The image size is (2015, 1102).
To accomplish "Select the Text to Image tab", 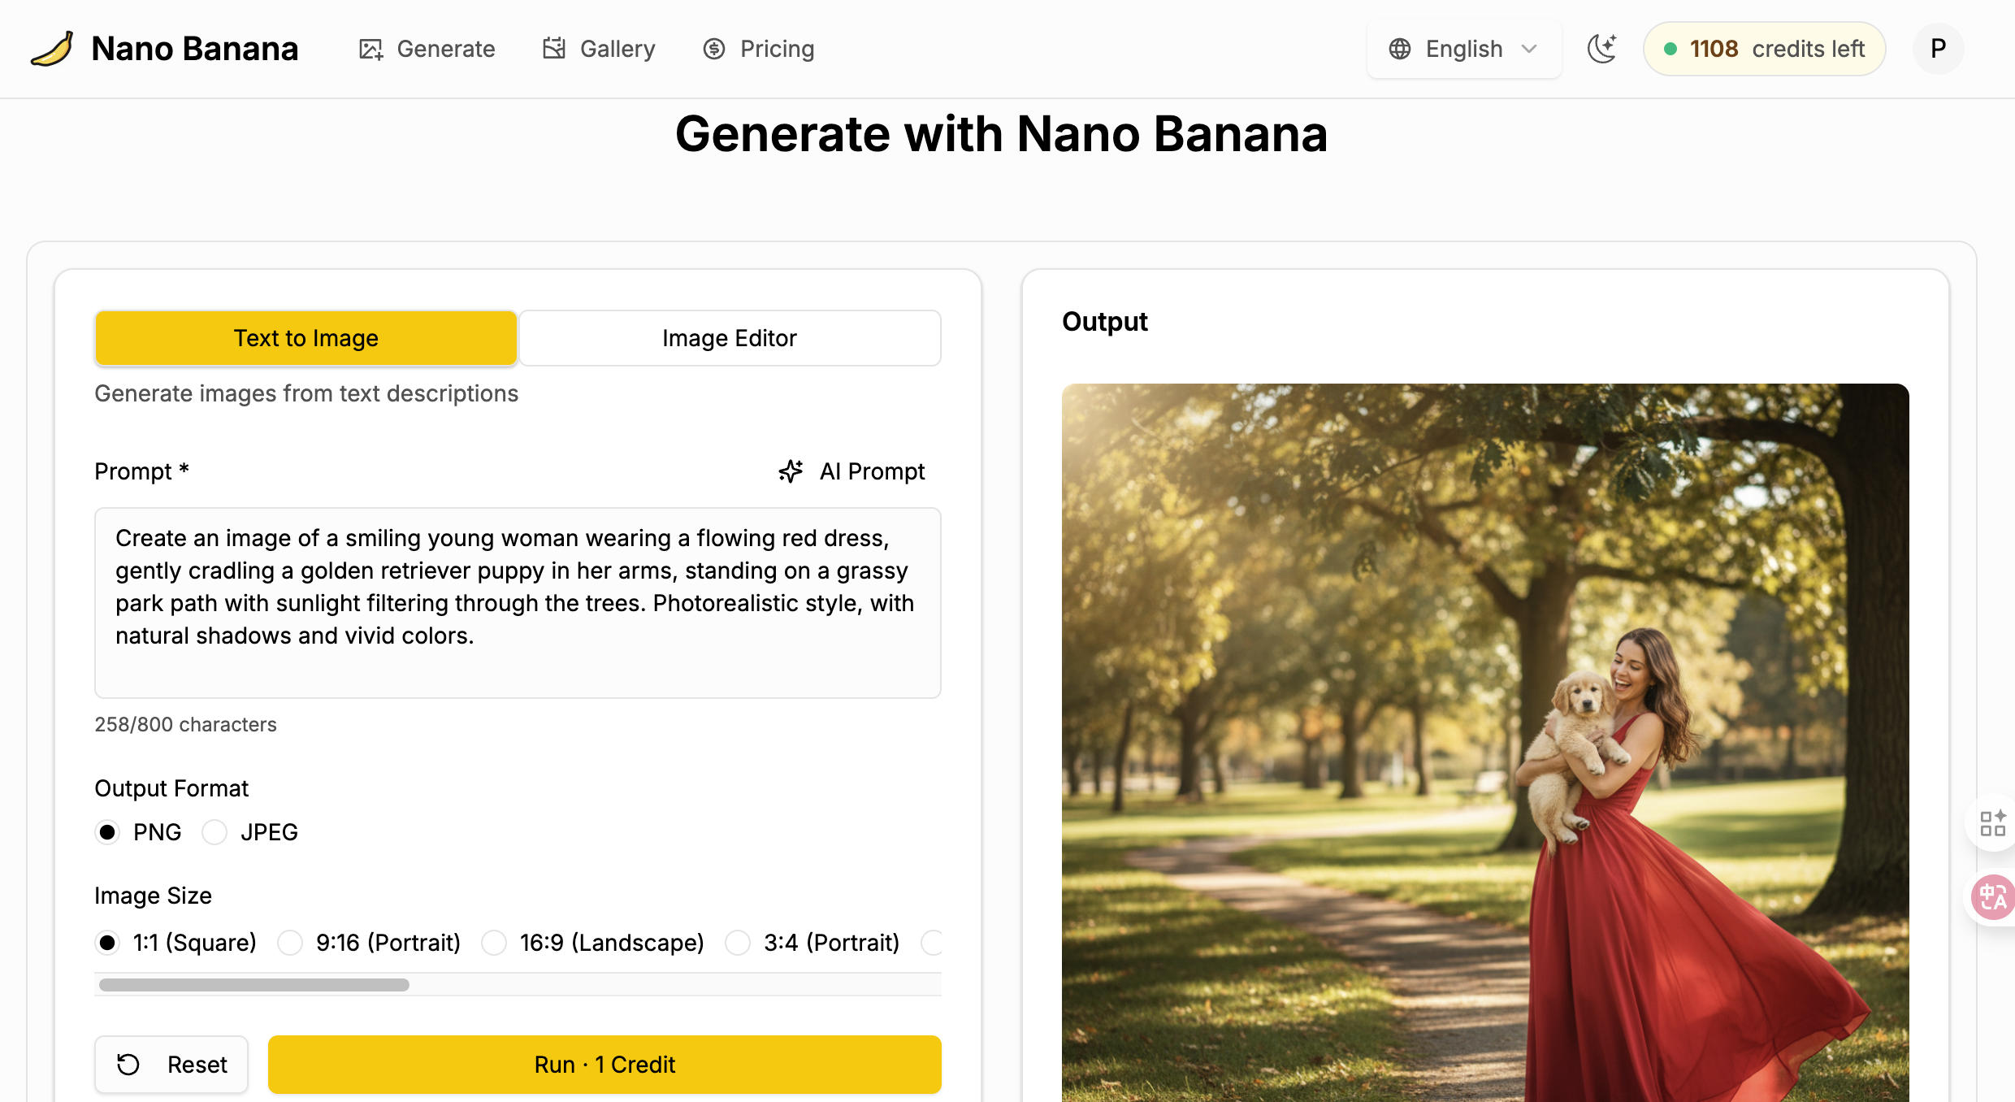I will click(x=306, y=338).
